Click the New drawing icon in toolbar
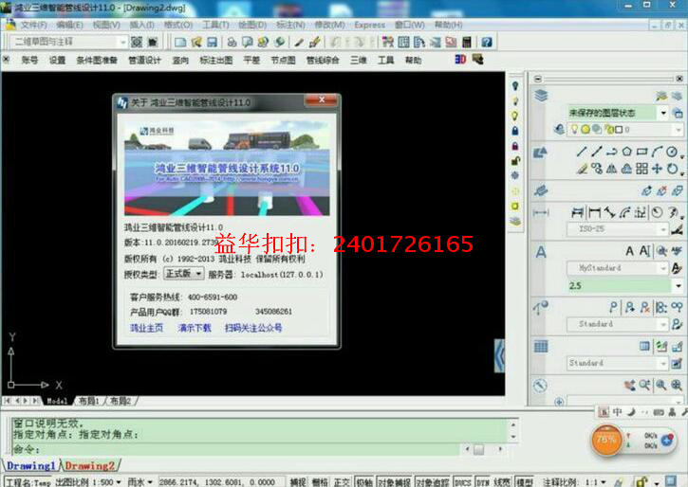Screen dimensions: 688x487 (180, 42)
